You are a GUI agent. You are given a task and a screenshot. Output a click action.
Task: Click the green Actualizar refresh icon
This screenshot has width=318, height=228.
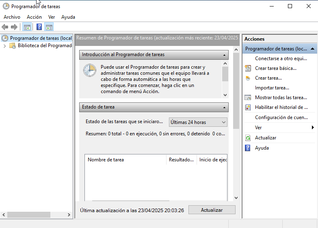click(248, 138)
